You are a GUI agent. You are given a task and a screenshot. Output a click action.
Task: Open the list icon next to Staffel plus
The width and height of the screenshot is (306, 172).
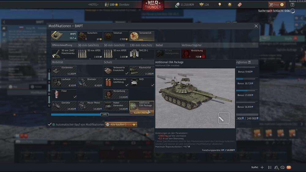[x=270, y=167]
